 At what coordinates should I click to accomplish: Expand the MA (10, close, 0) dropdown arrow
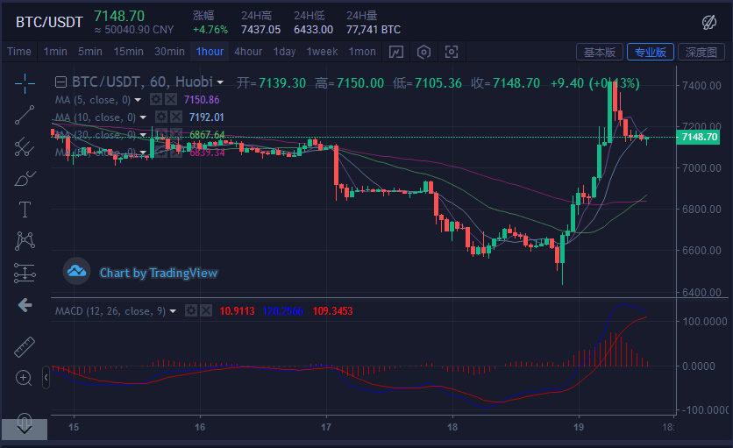tap(143, 117)
